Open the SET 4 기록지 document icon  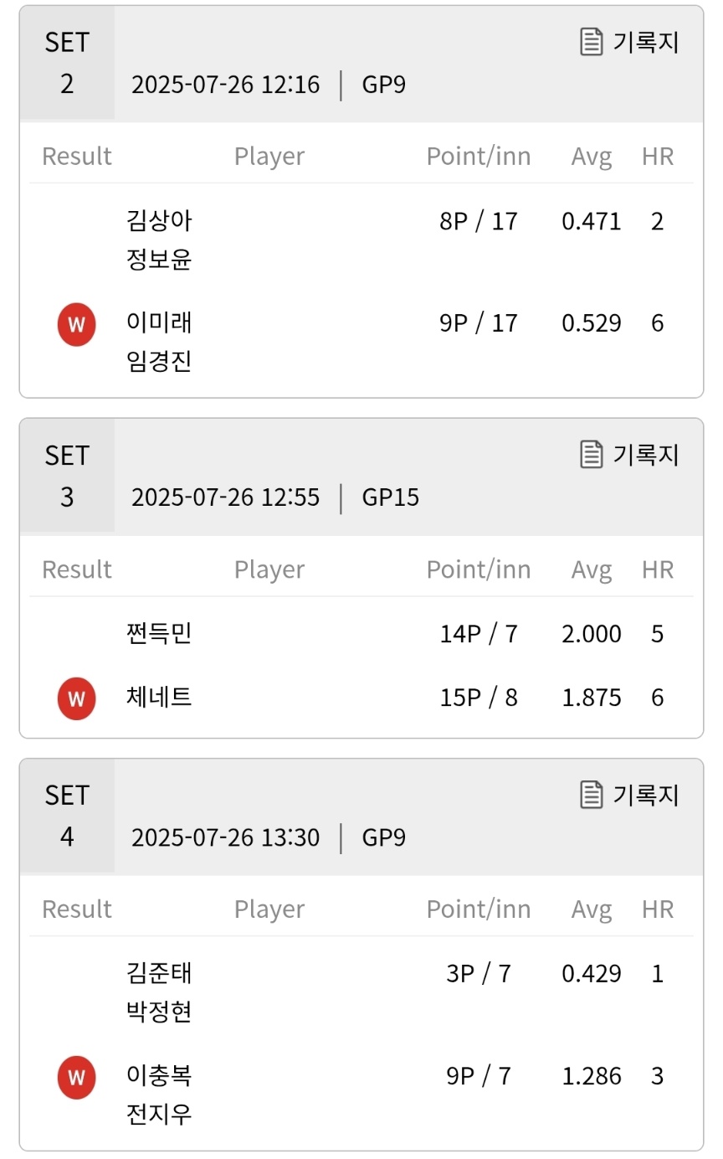(591, 795)
